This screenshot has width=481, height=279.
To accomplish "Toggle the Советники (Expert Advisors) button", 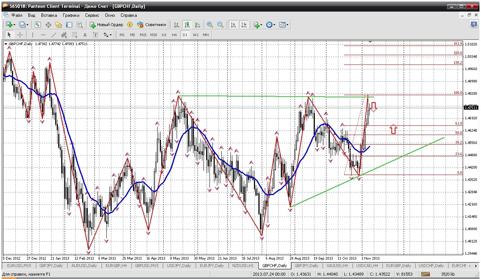I will (x=152, y=25).
